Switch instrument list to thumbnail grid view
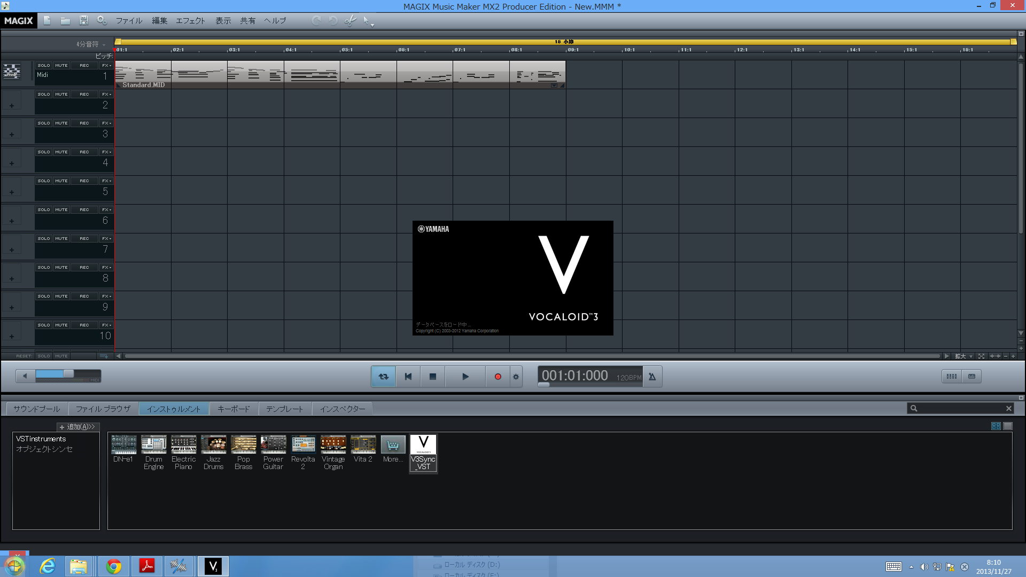The width and height of the screenshot is (1026, 577). coord(996,426)
